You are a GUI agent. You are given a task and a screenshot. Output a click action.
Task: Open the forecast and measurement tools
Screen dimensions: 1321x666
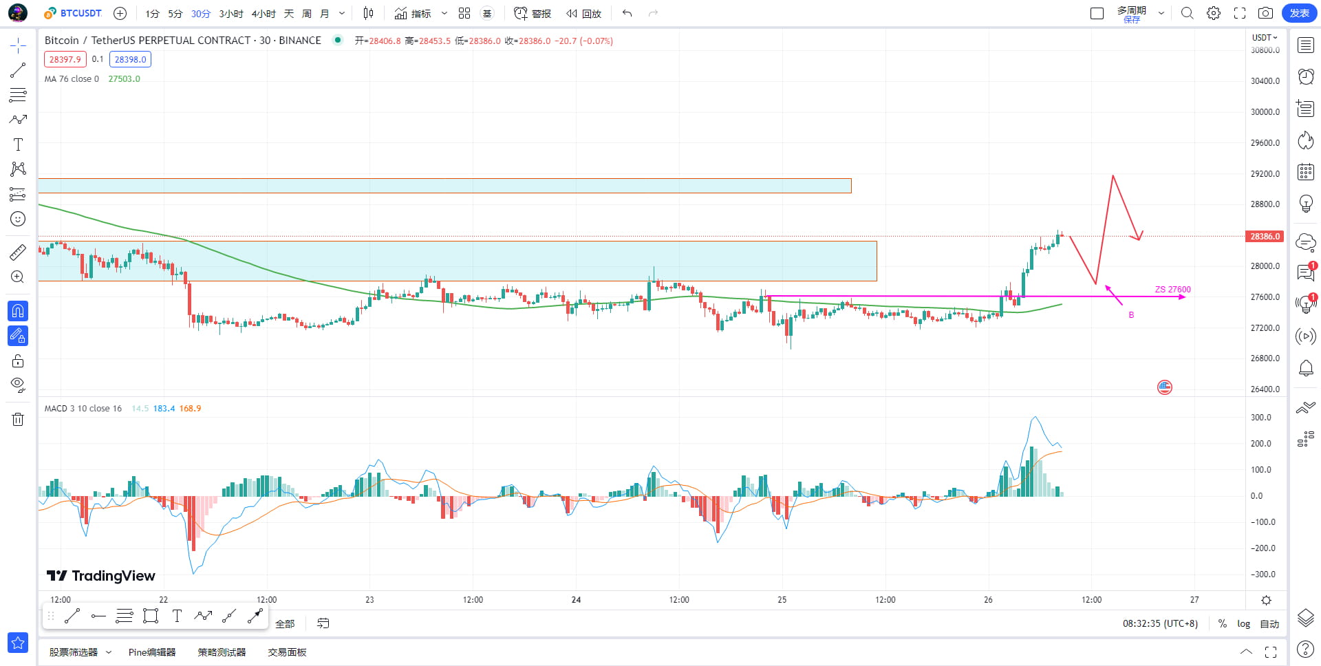click(x=18, y=194)
